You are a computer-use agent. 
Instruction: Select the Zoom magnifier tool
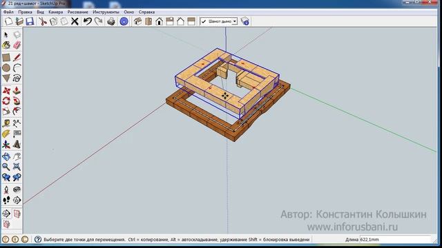point(6,167)
